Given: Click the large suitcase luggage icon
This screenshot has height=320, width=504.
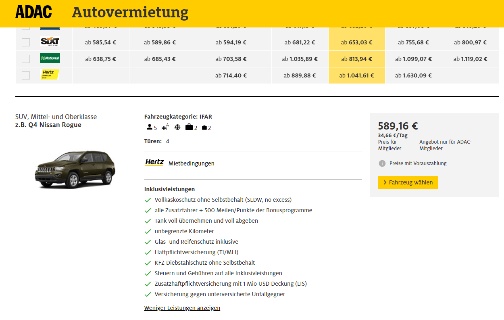Looking at the screenshot, I should click(189, 128).
